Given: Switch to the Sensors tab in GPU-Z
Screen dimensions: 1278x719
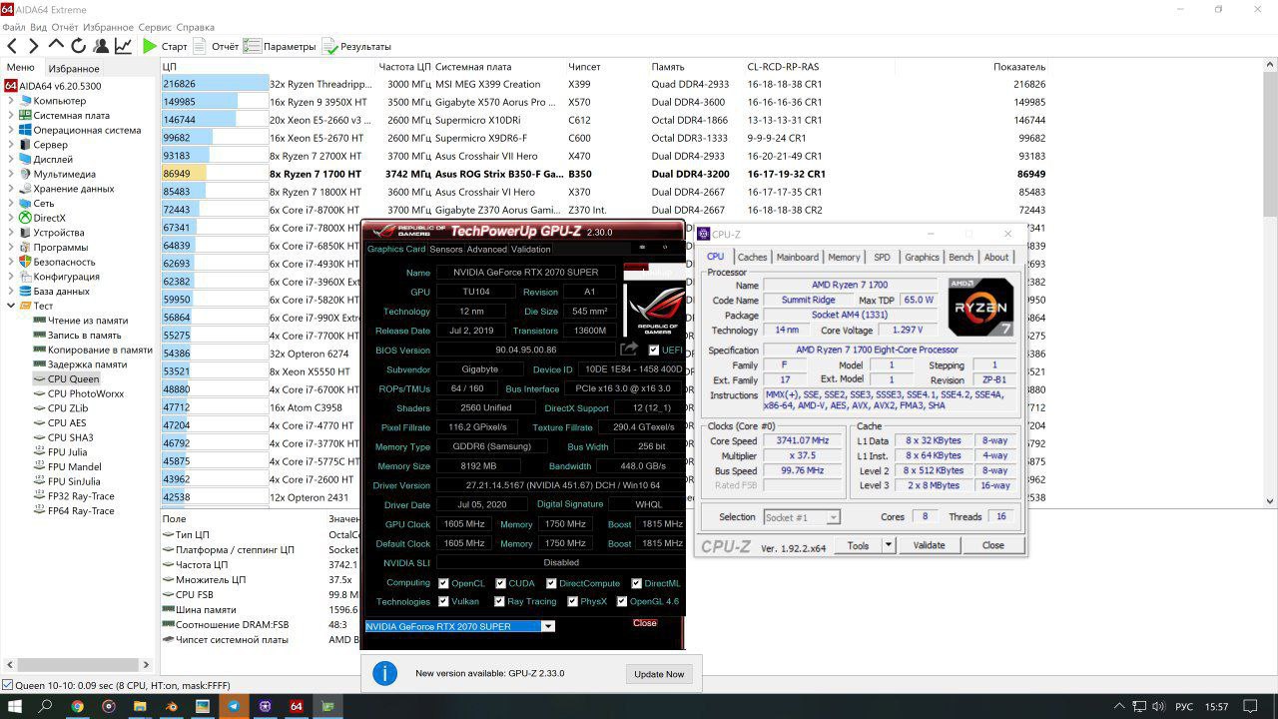Looking at the screenshot, I should click(445, 250).
